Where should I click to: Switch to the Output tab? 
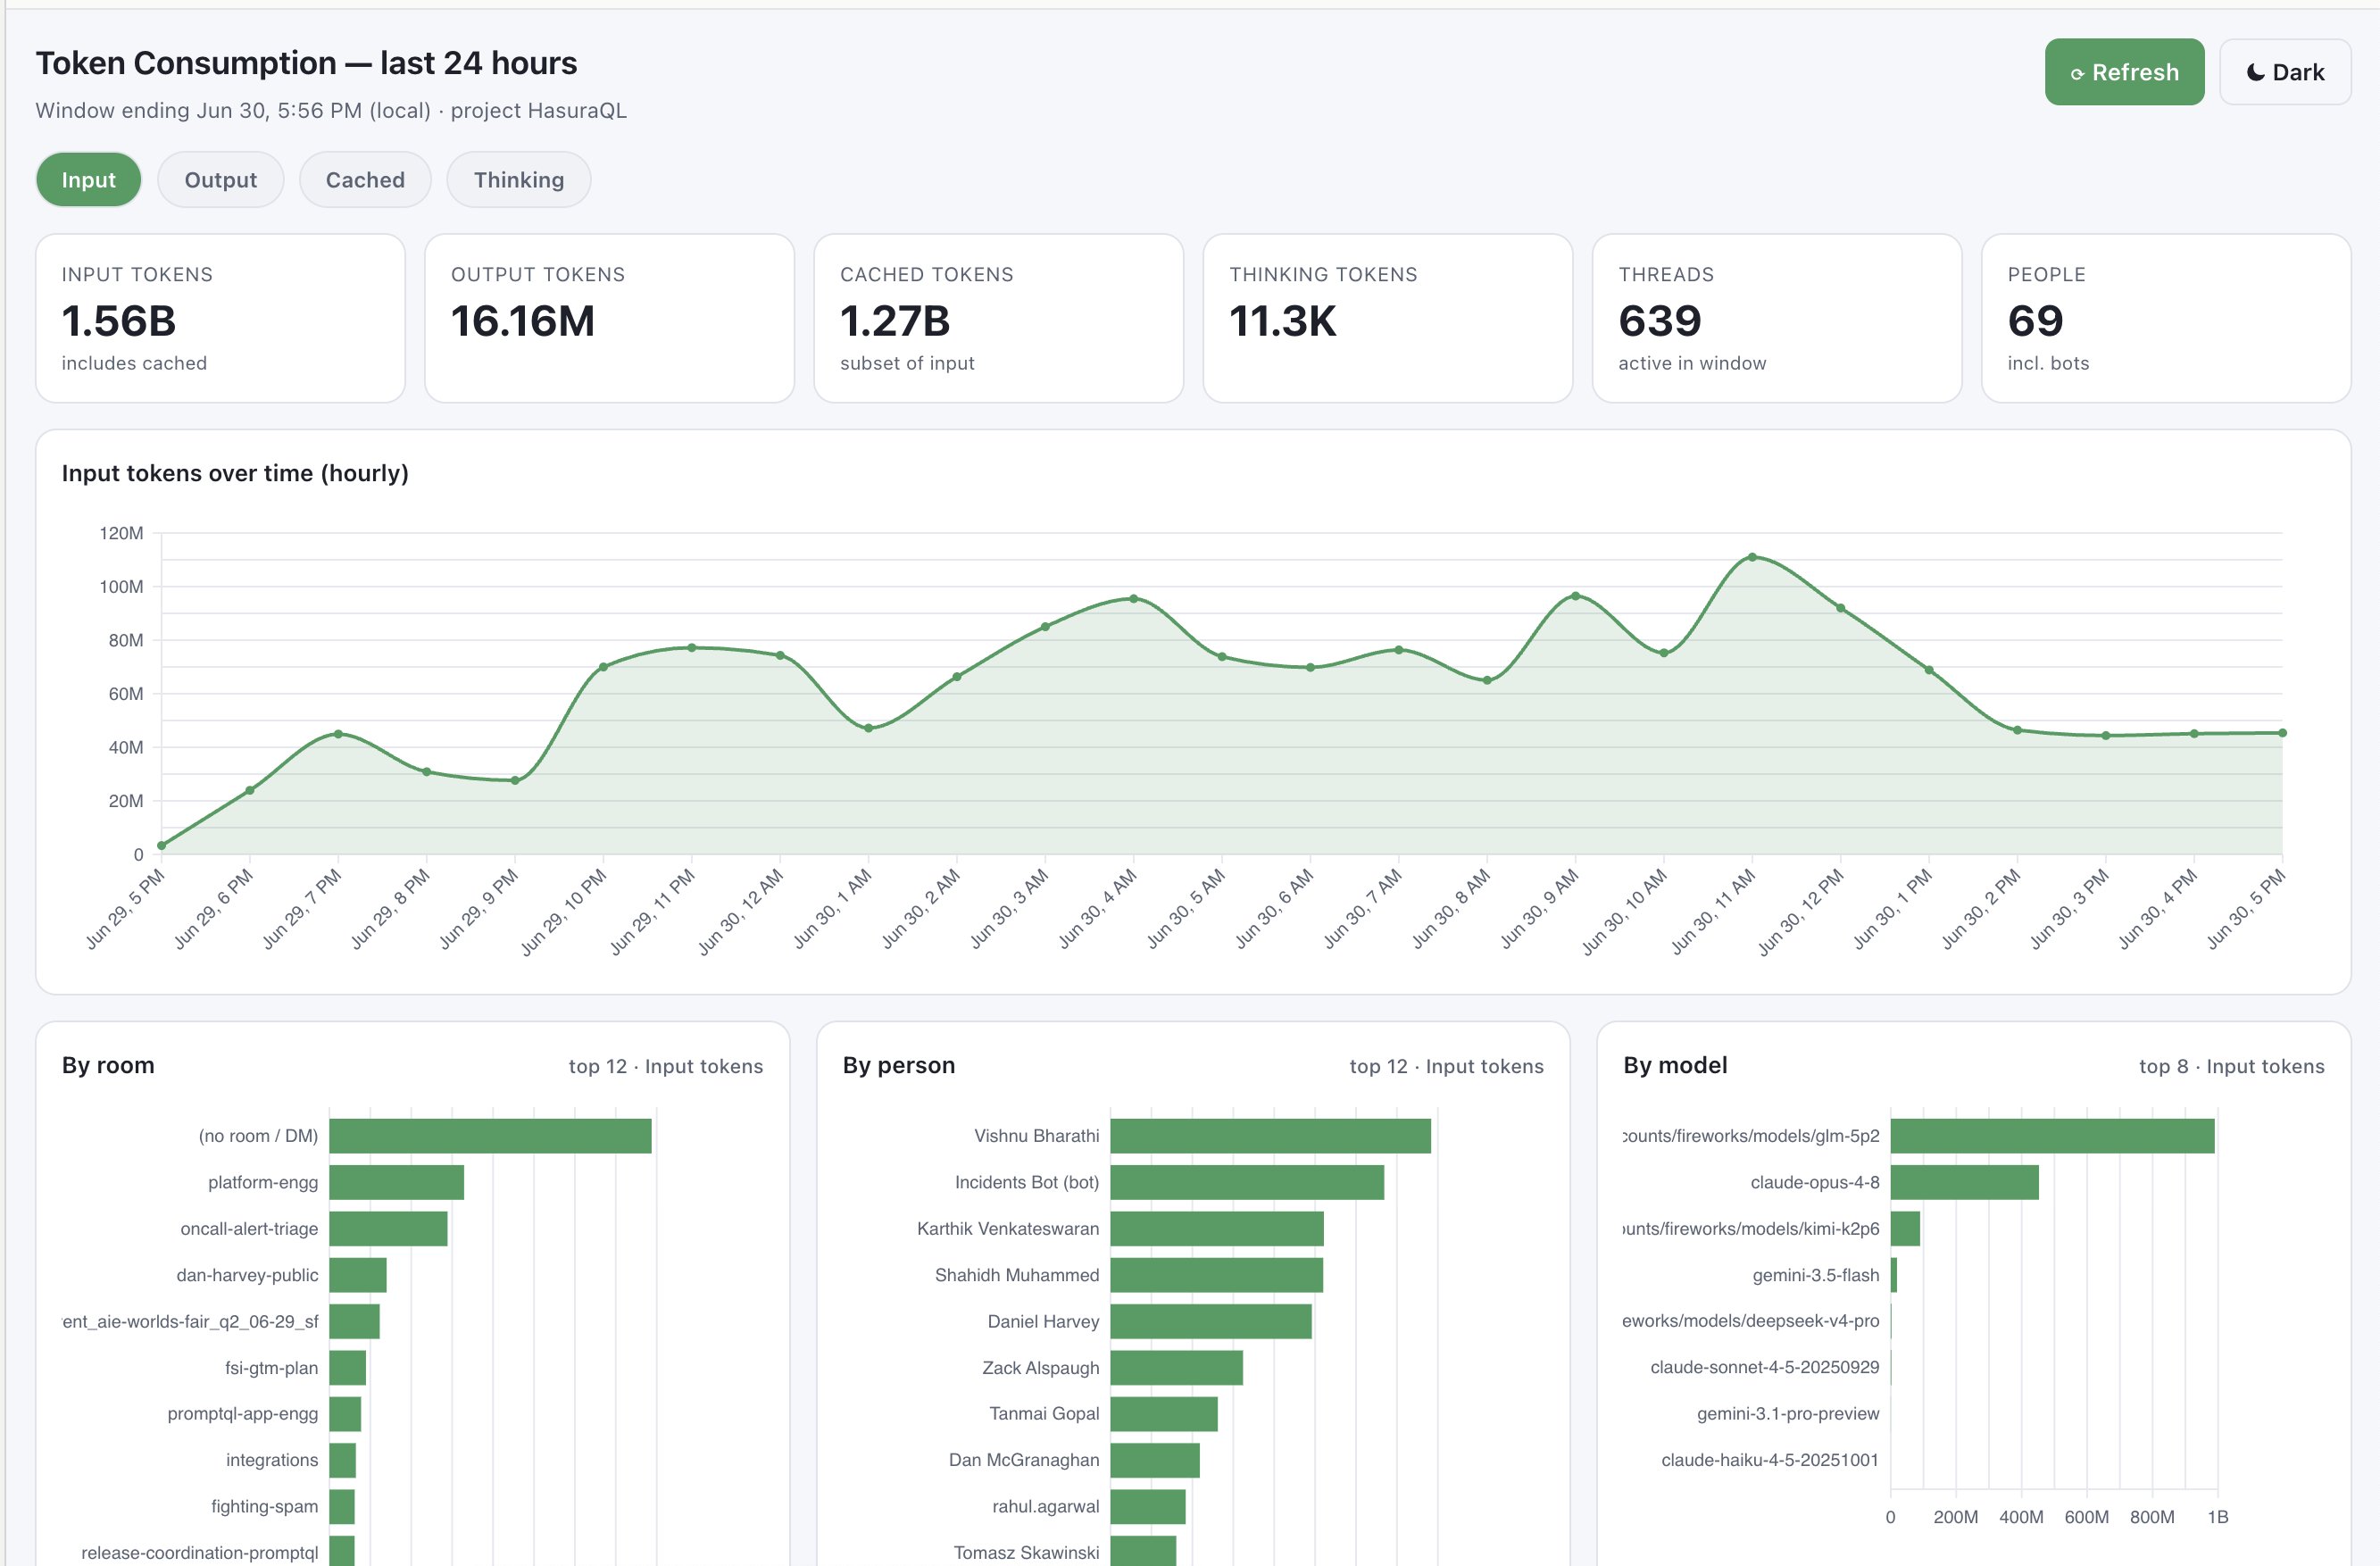tap(221, 180)
